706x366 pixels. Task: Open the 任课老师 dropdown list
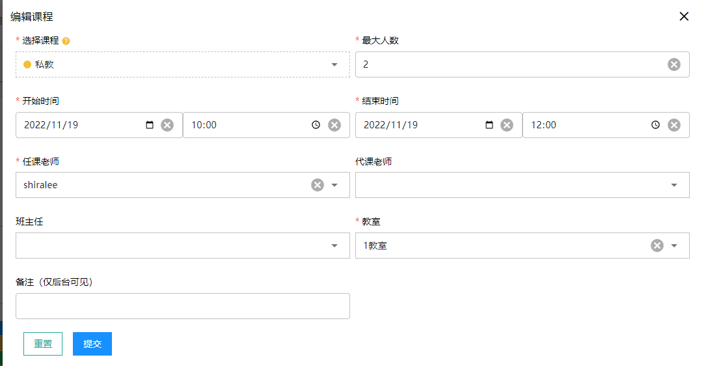[x=334, y=185]
